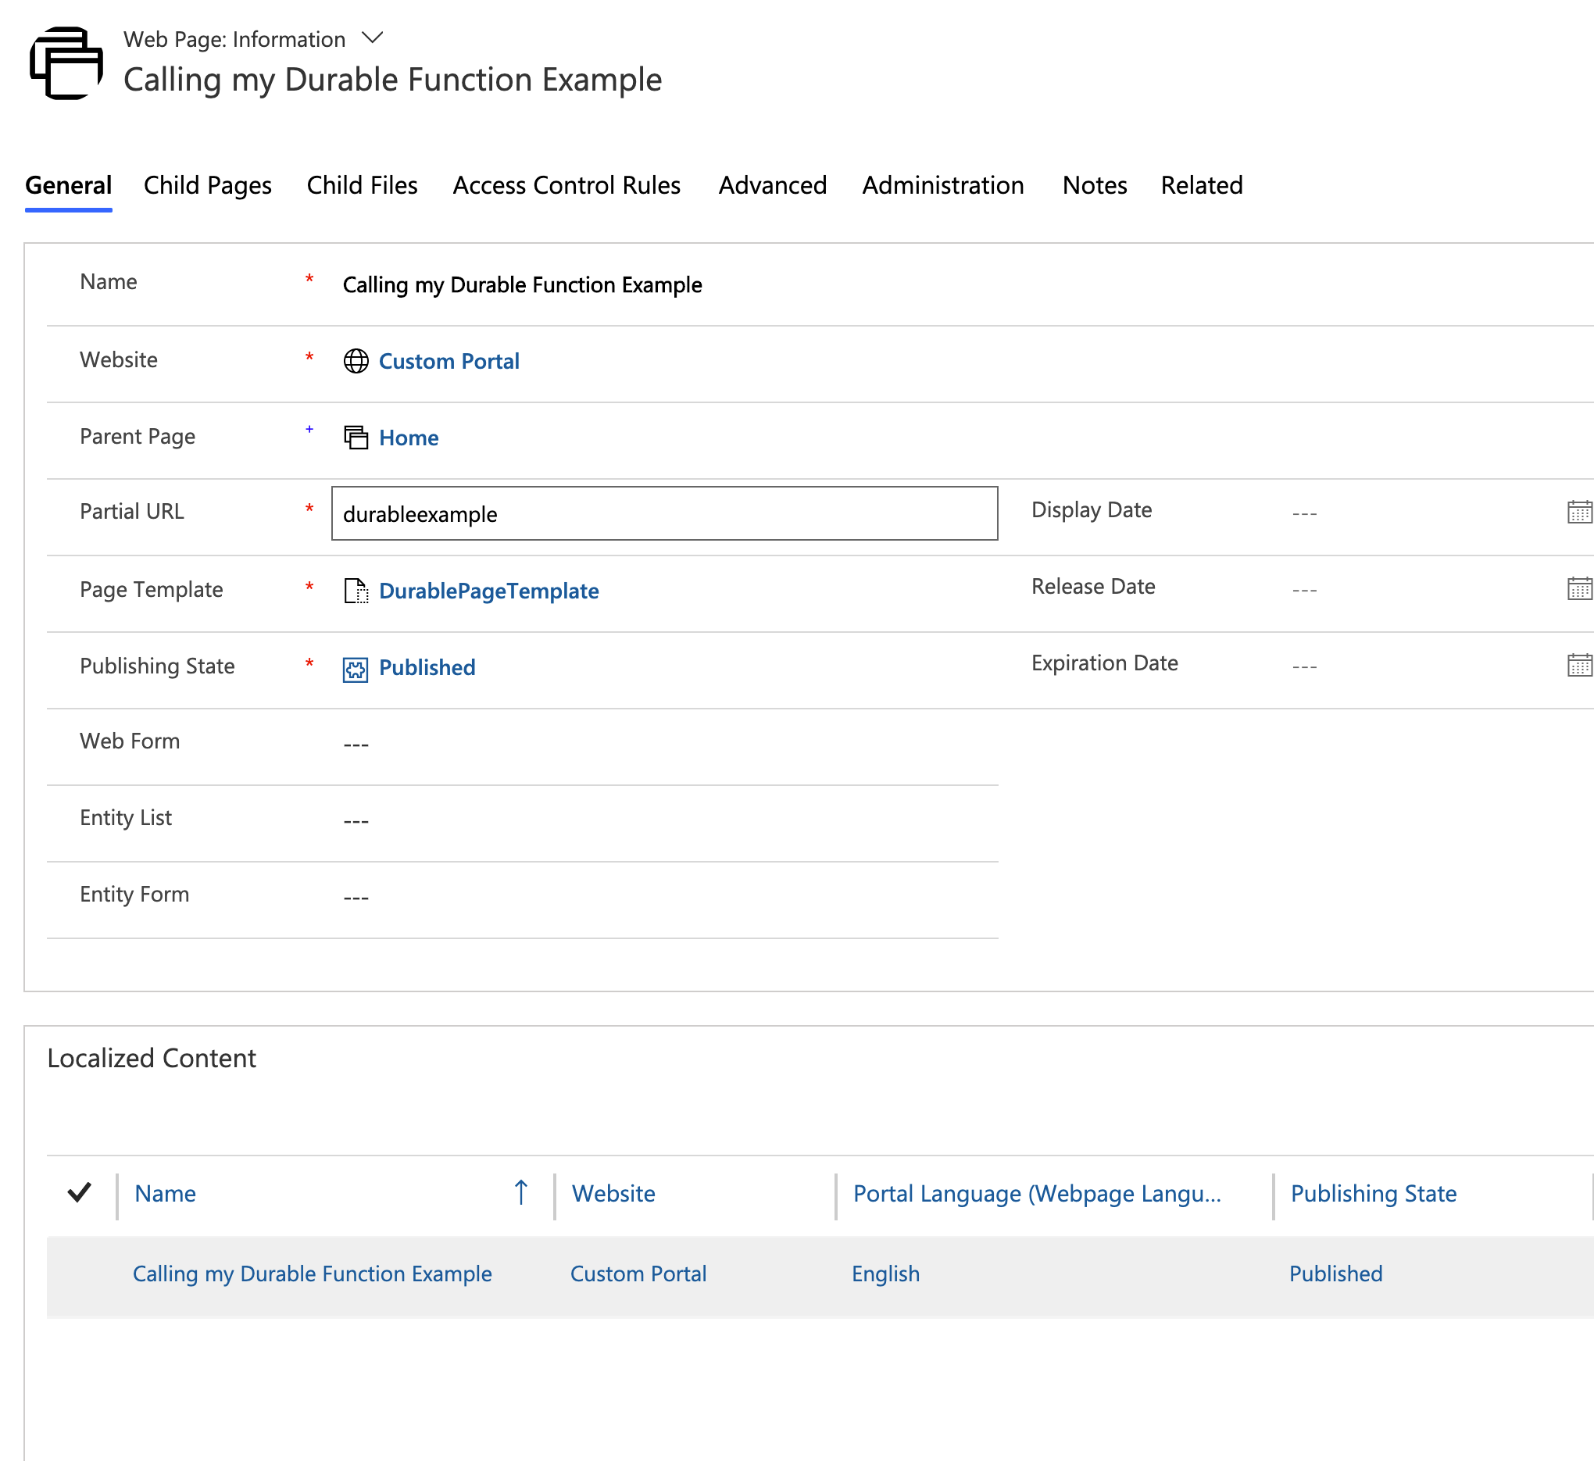Toggle the select-all checkmark in Localized Content grid
The height and width of the screenshot is (1461, 1594).
[x=80, y=1192]
